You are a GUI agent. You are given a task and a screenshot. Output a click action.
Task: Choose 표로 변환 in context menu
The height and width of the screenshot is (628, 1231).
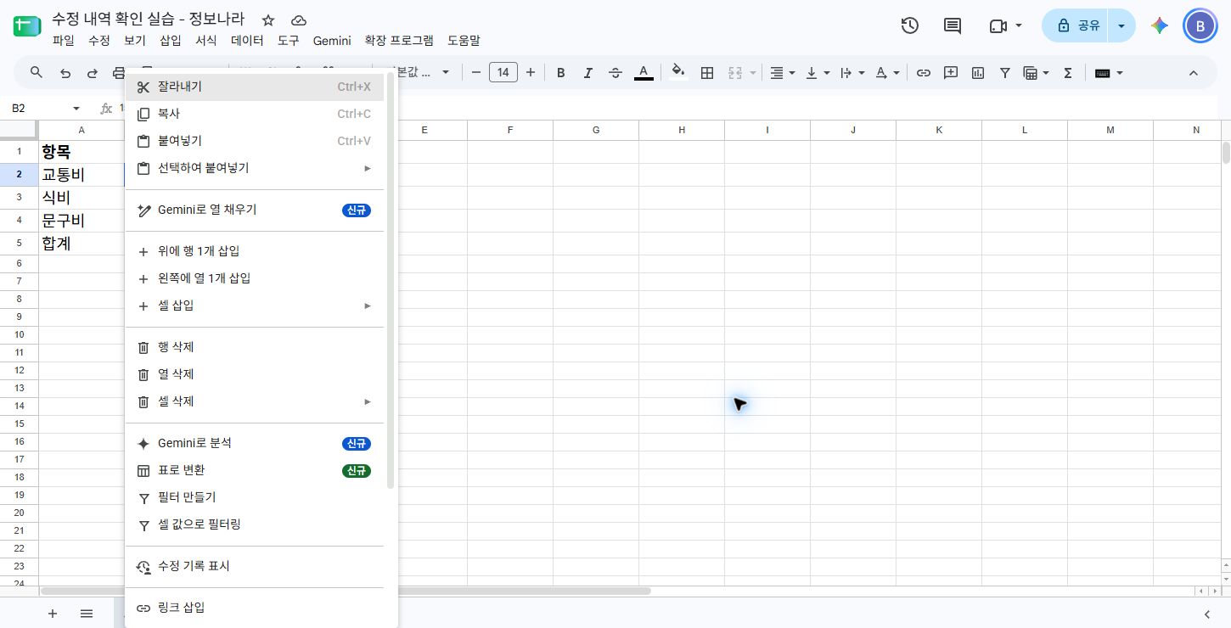[x=255, y=470]
